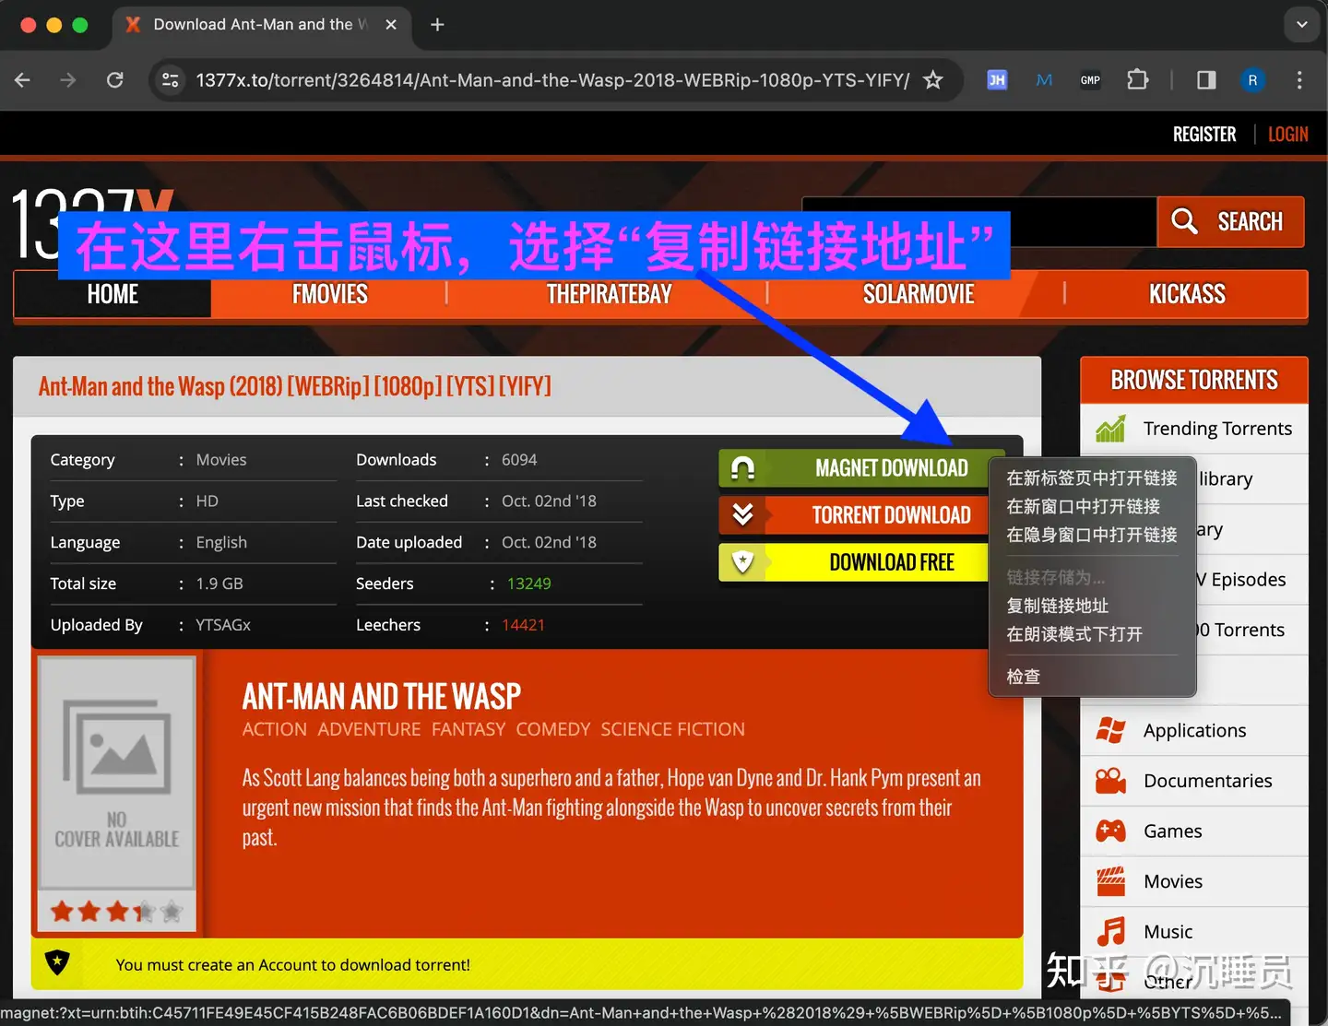The height and width of the screenshot is (1026, 1328).
Task: Open the JH browser extension
Action: coord(997,80)
